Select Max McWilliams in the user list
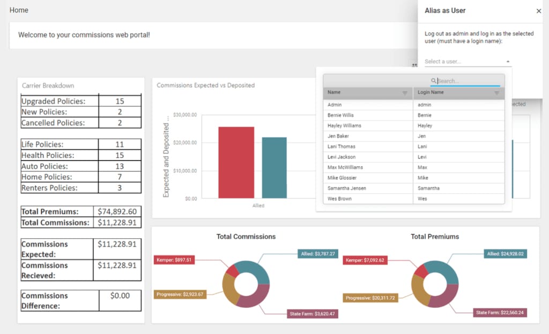Image resolution: width=549 pixels, height=334 pixels. (413, 168)
